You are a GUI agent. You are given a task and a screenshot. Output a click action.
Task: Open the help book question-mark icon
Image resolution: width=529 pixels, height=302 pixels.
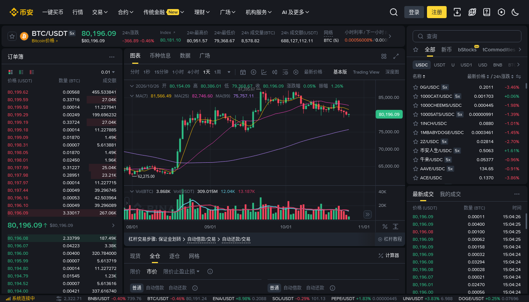(x=487, y=12)
